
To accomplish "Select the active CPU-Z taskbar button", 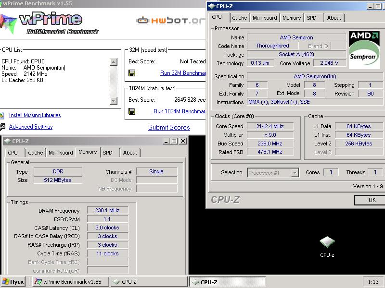I will (x=227, y=282).
